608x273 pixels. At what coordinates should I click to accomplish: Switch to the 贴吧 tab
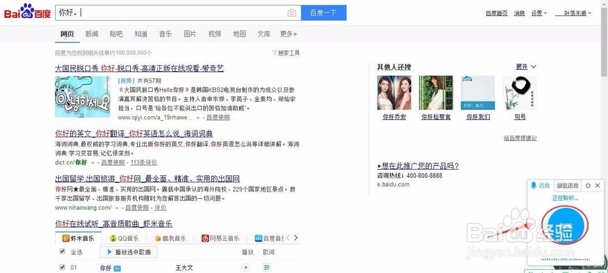pos(116,34)
